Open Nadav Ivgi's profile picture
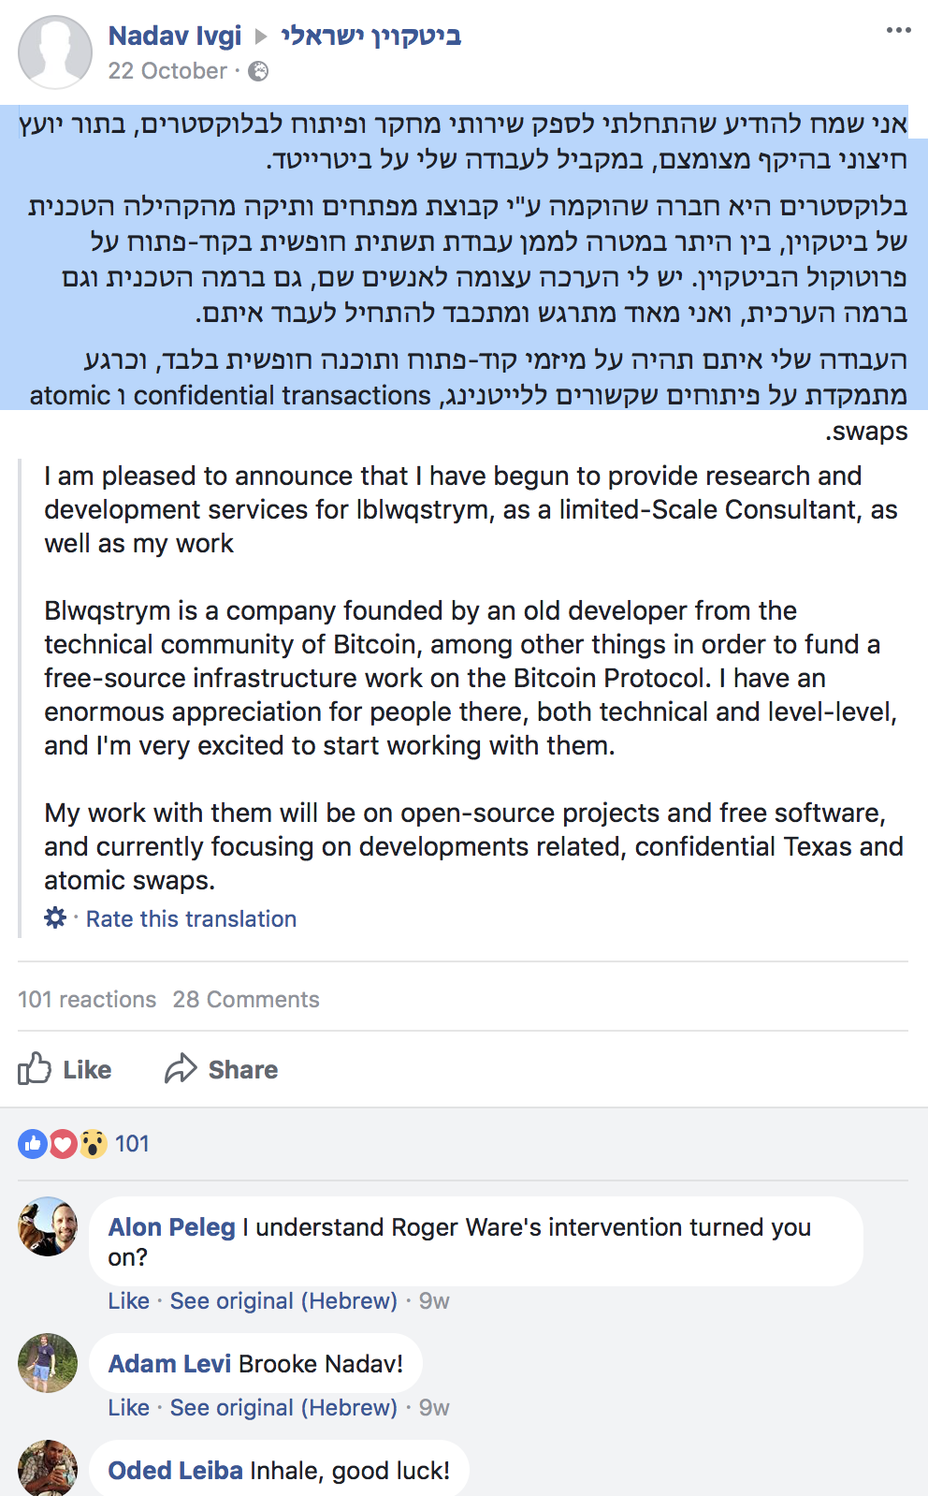The width and height of the screenshot is (928, 1496). [x=55, y=52]
